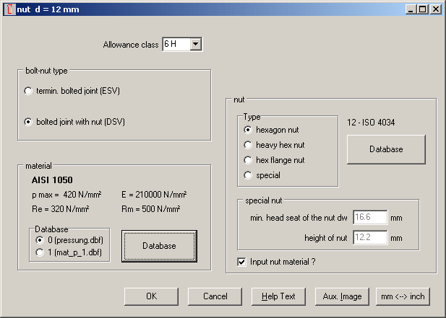The width and height of the screenshot is (446, 318).
Task: Show the Aux. Image
Action: pyautogui.click(x=342, y=296)
